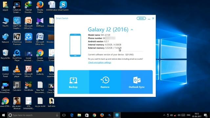The height and width of the screenshot is (118, 210).
Task: Select the CyberLink PowerDirector desktop icon
Action: [x=5, y=88]
